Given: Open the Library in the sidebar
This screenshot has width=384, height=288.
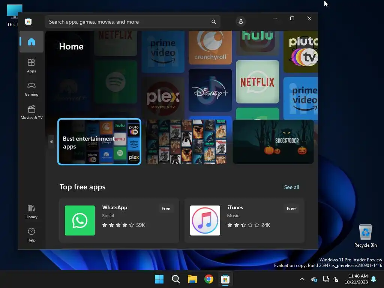Looking at the screenshot, I should 31,211.
